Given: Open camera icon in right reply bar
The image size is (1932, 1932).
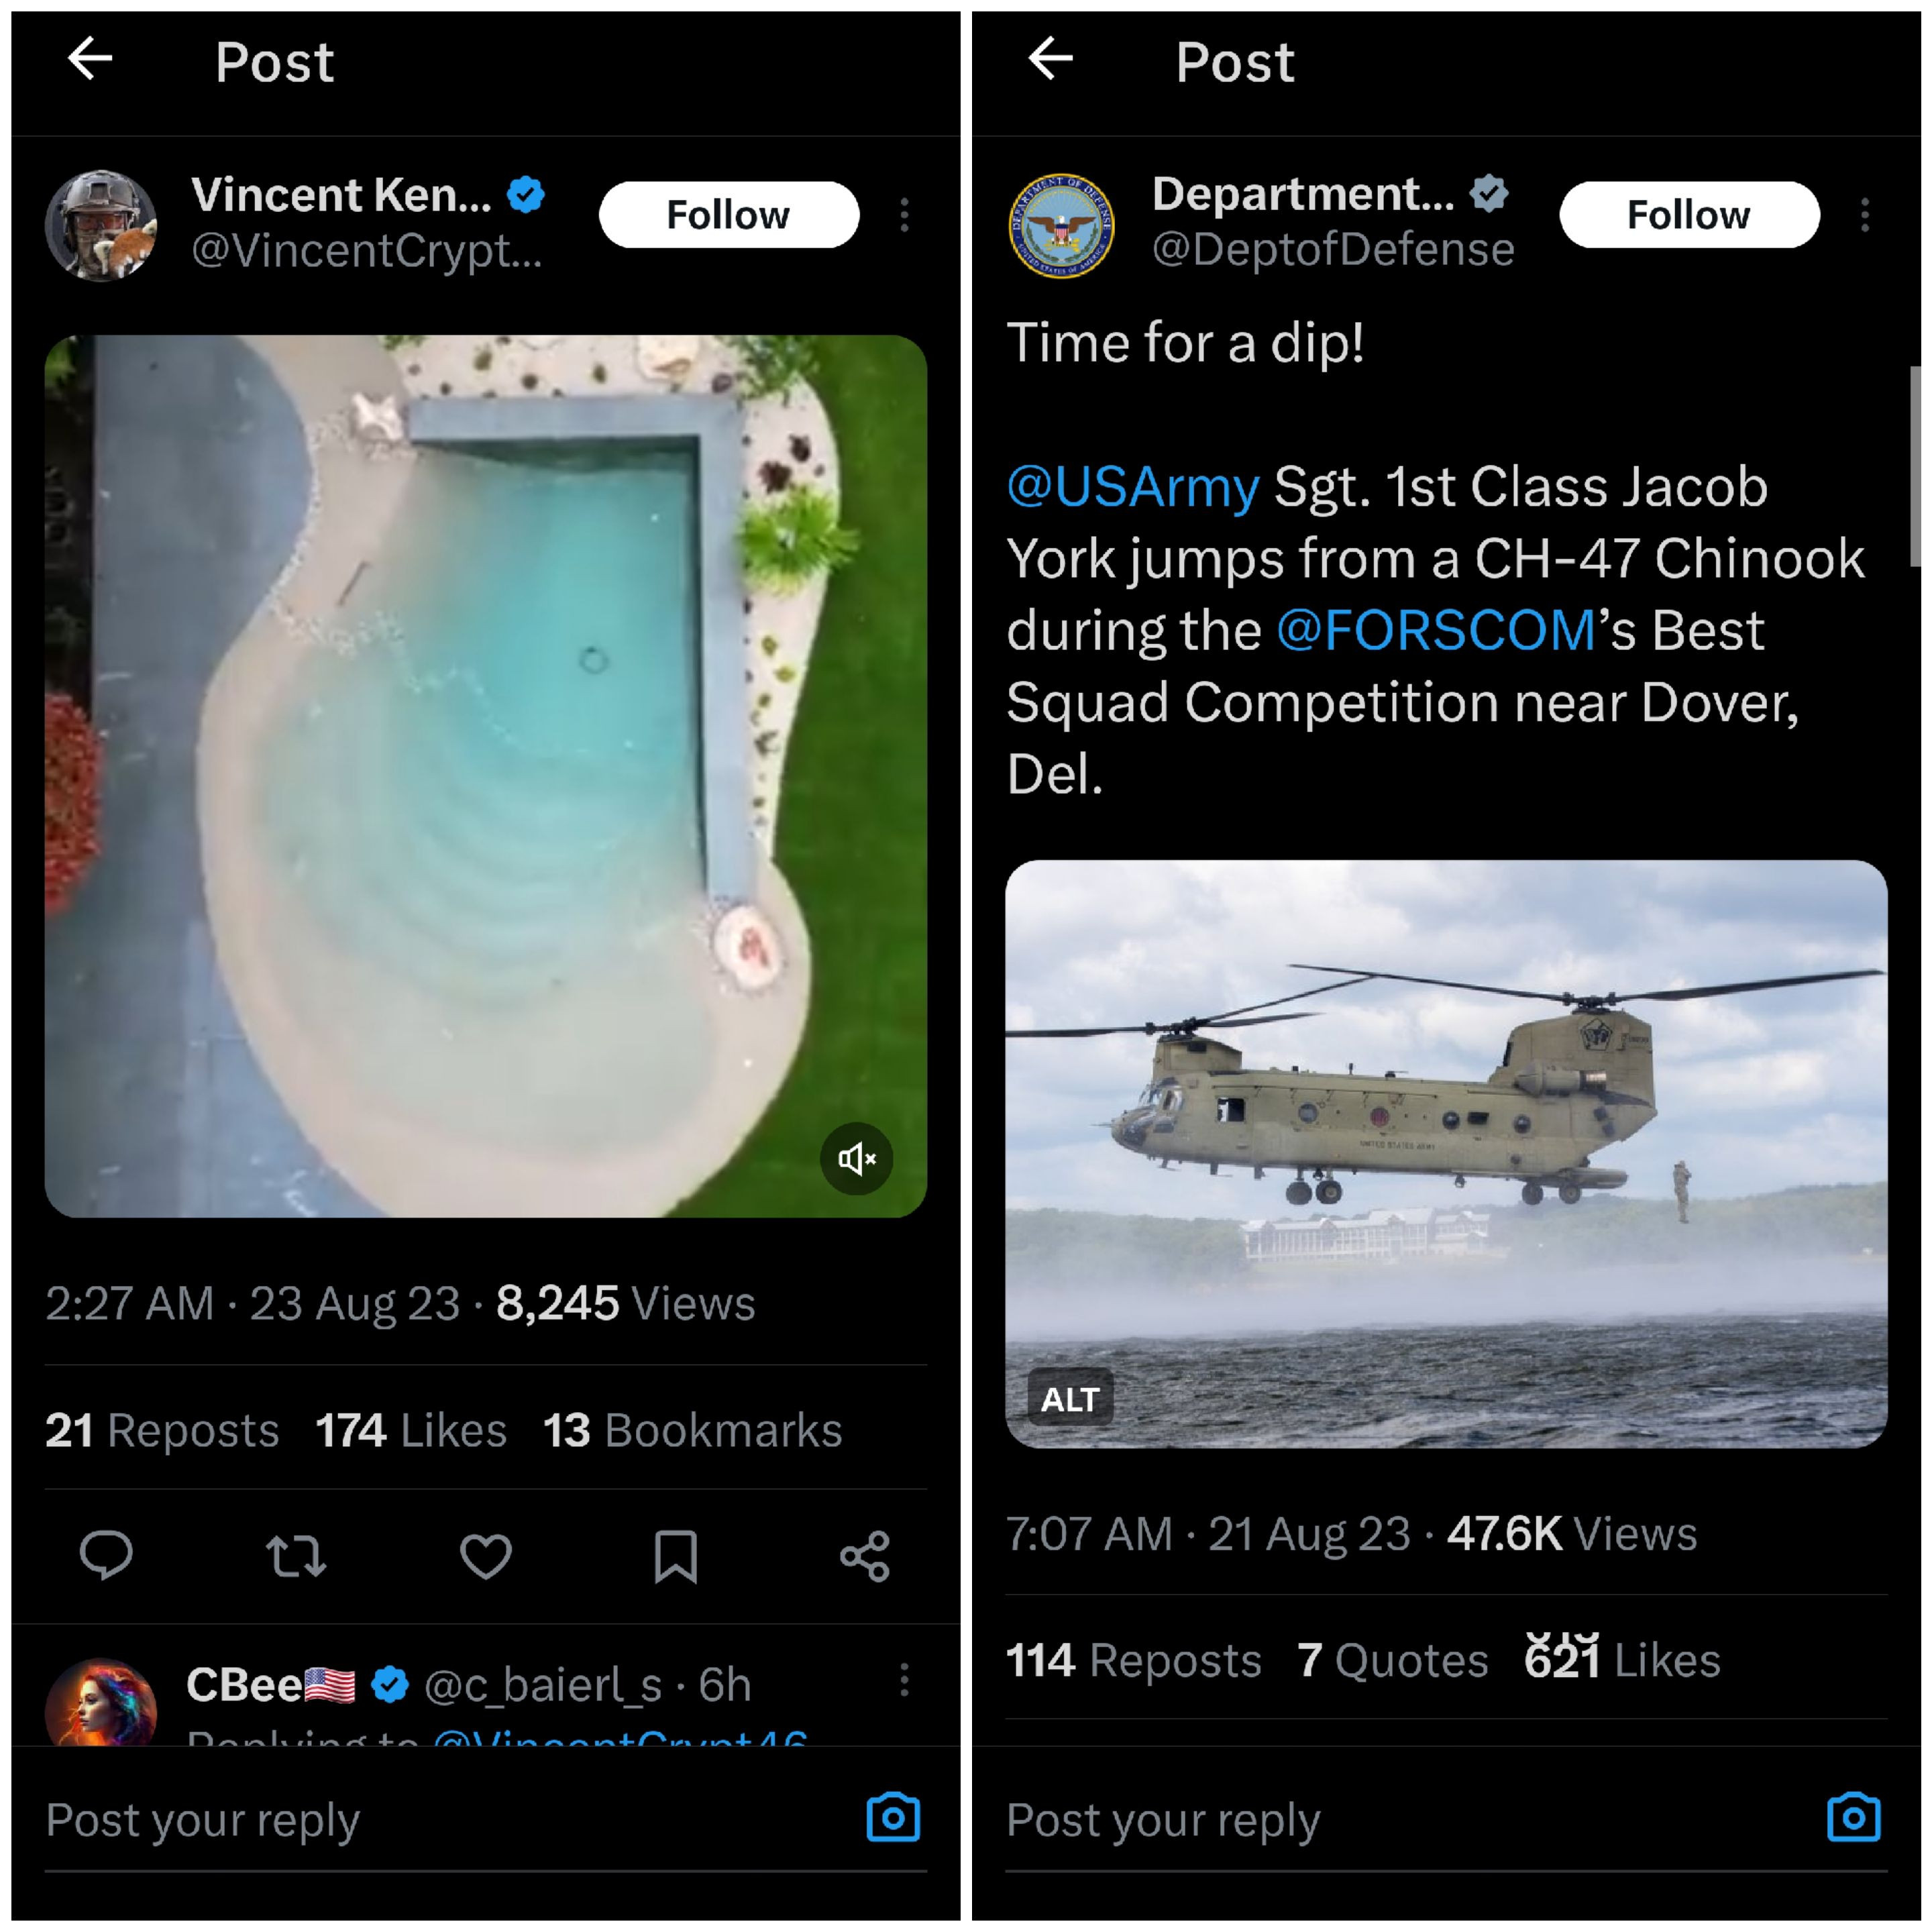Looking at the screenshot, I should point(1853,1817).
